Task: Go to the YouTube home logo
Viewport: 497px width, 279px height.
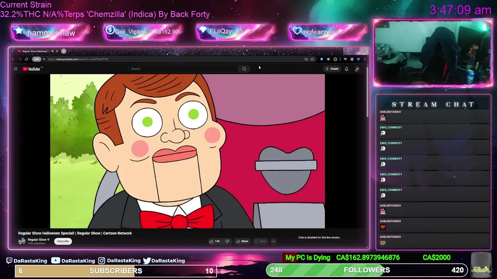Action: [31, 69]
